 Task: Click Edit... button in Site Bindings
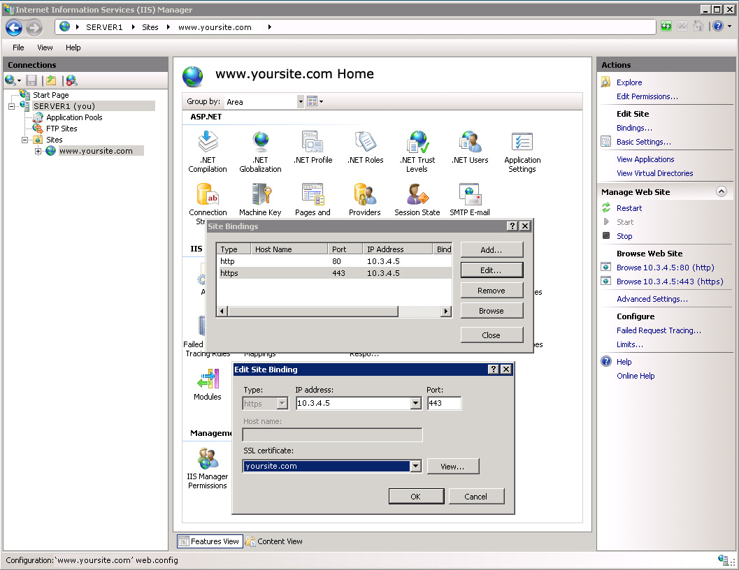tap(492, 270)
